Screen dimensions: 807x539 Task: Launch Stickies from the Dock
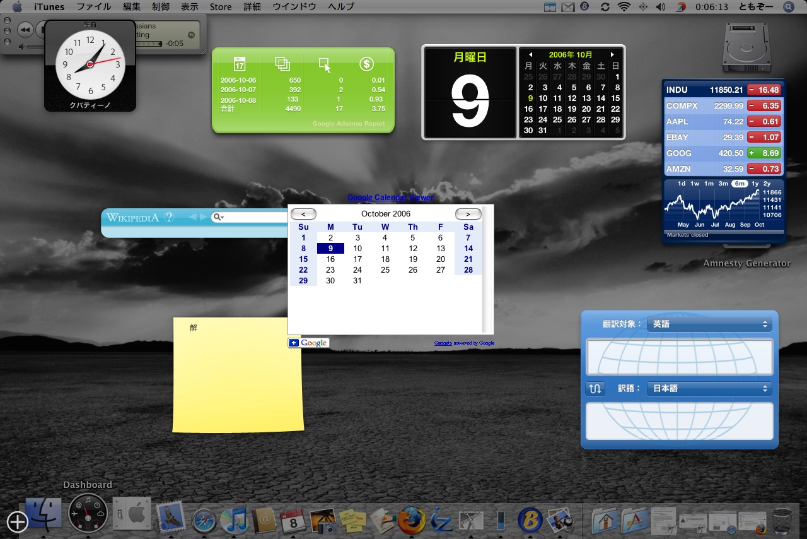[352, 520]
